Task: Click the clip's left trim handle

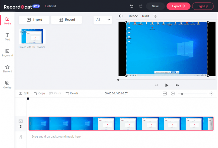Action: pos(30,123)
